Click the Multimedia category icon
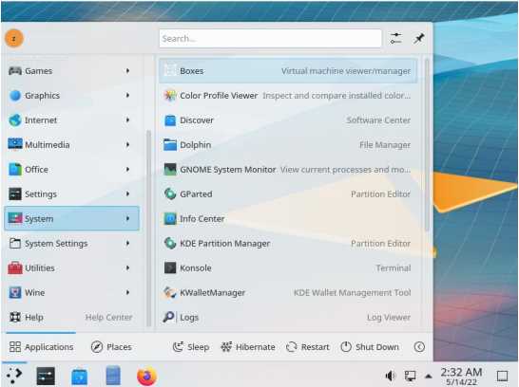Viewport: 519px width, 387px height. point(15,144)
